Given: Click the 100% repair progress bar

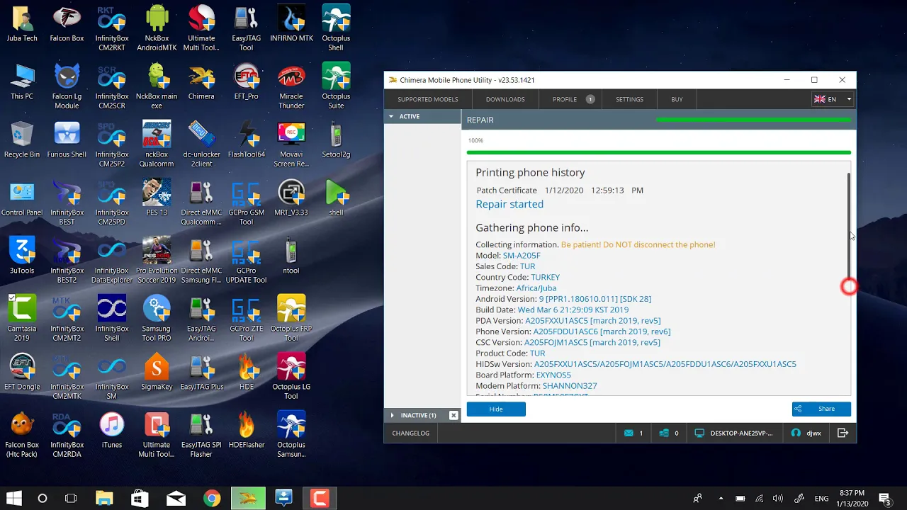Looking at the screenshot, I should click(659, 152).
